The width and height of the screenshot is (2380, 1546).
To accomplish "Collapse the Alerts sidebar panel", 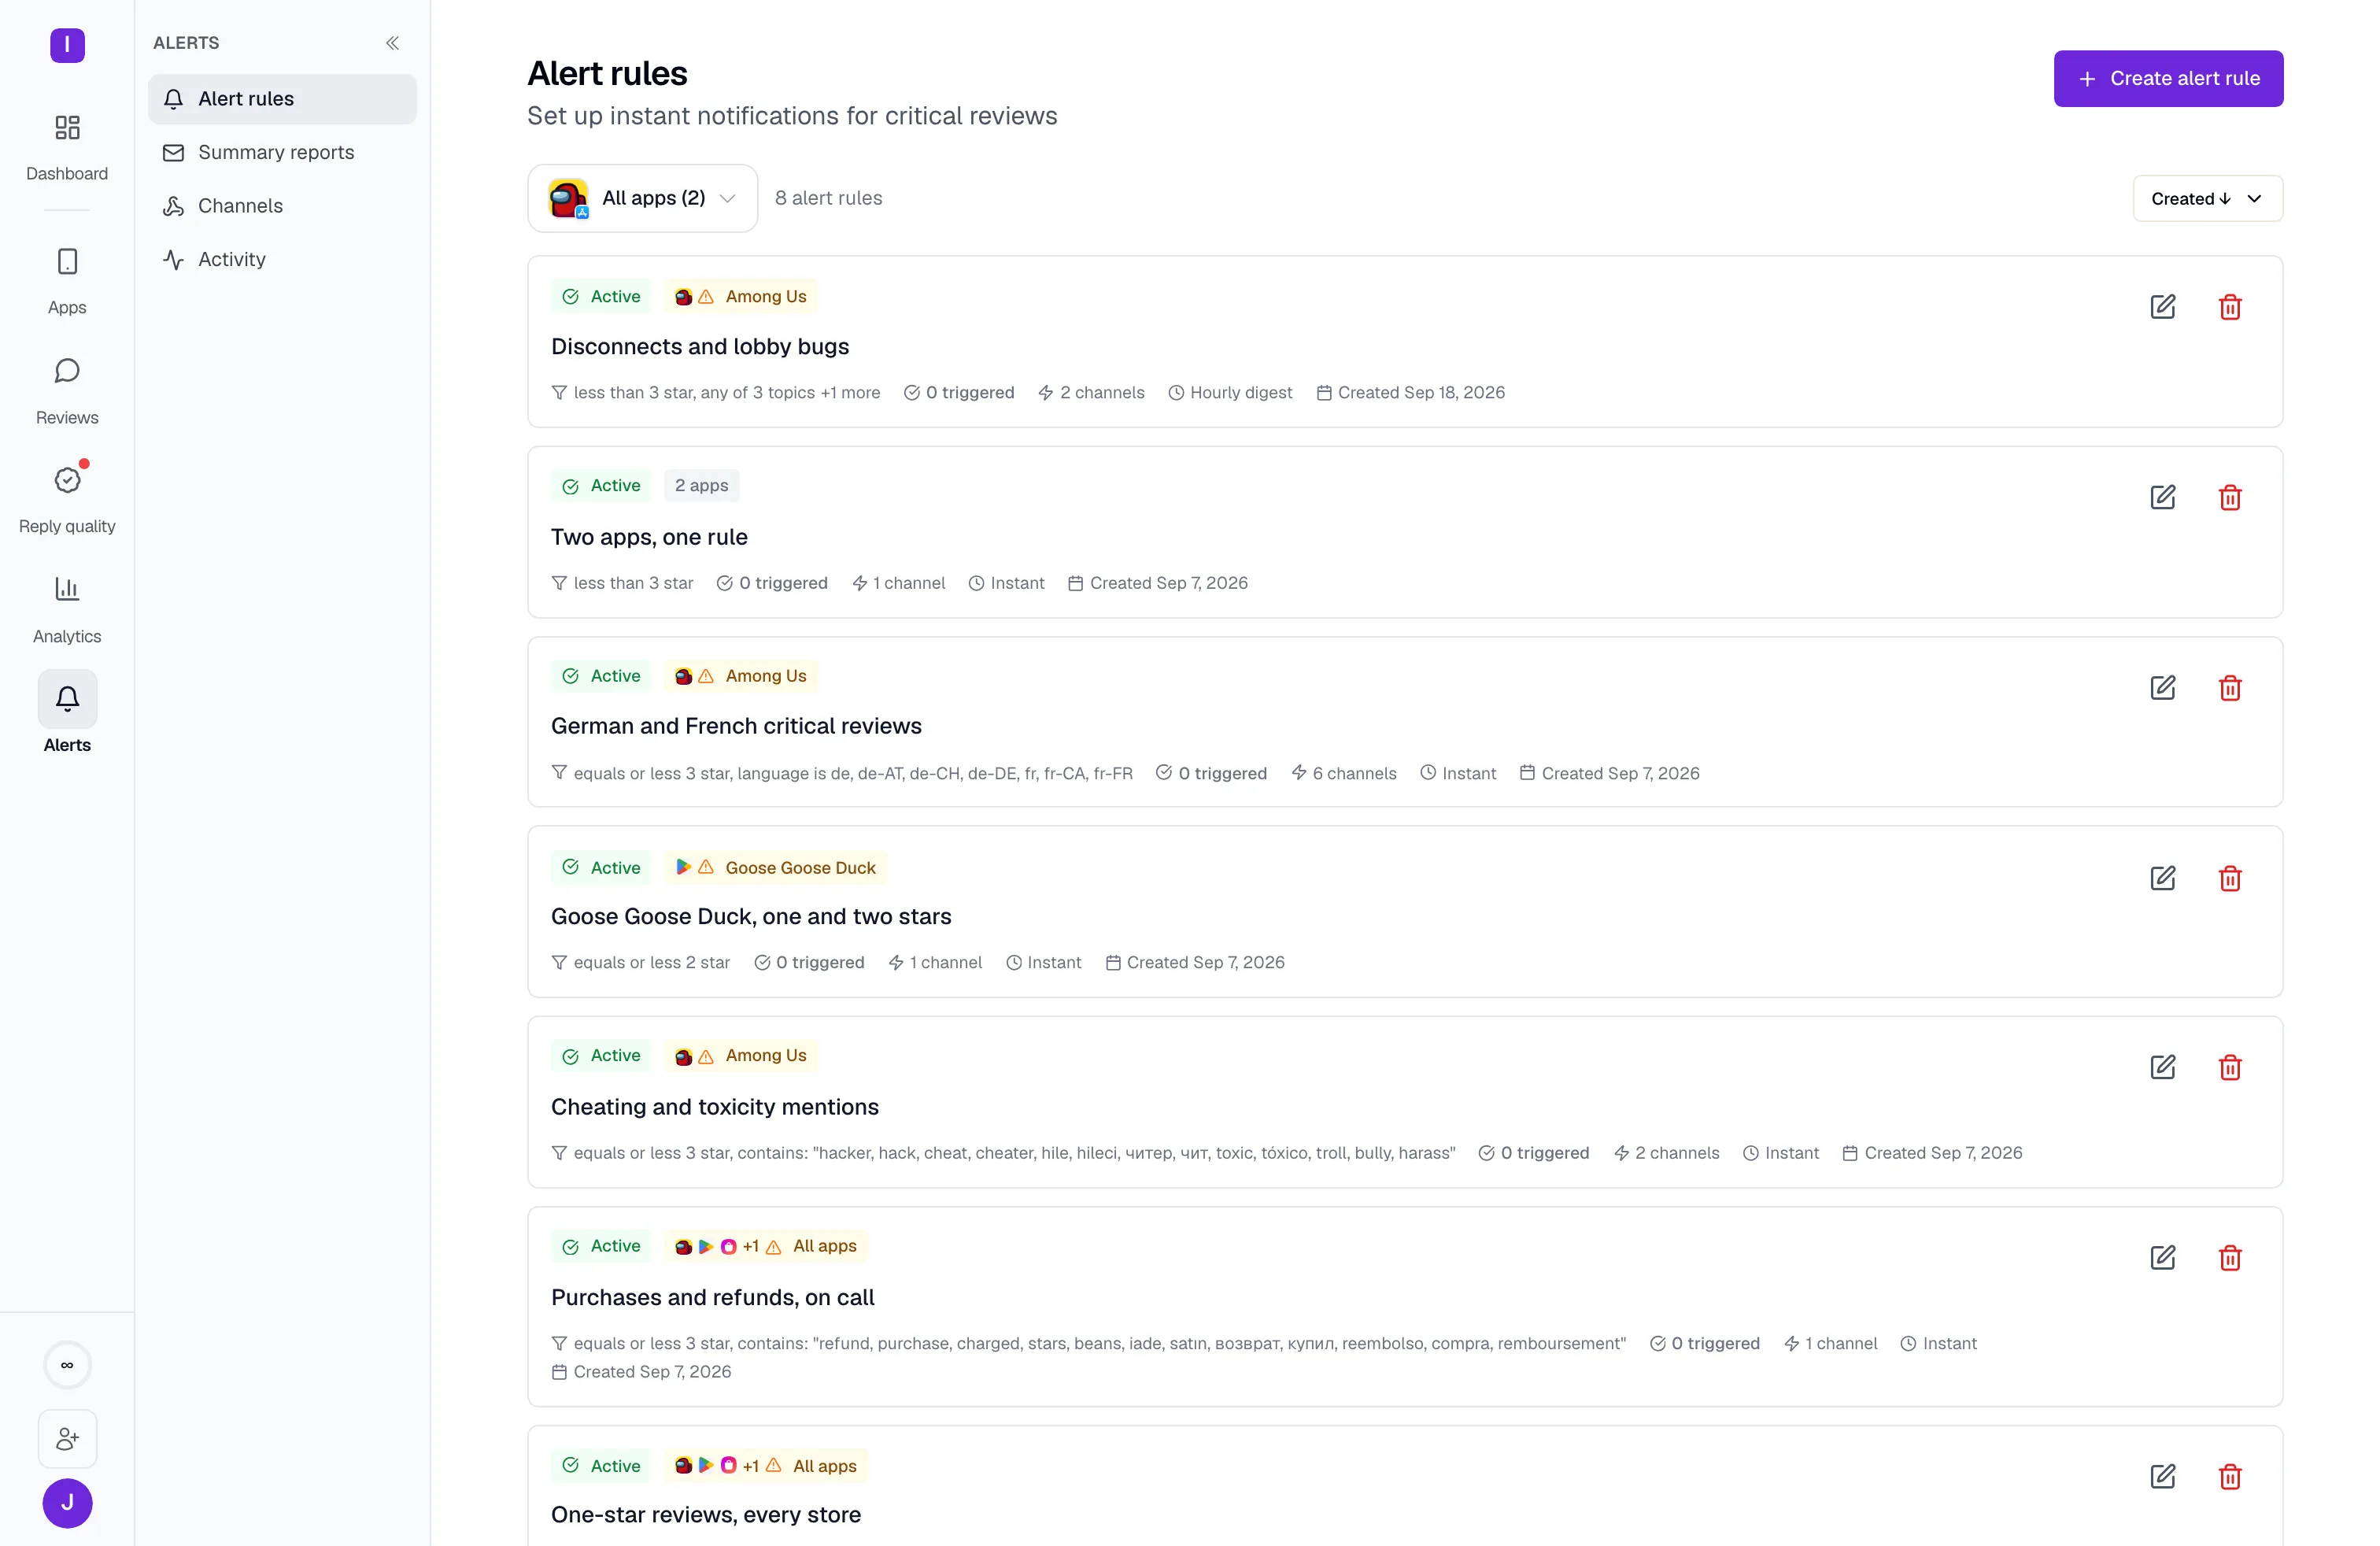I will pyautogui.click(x=392, y=43).
